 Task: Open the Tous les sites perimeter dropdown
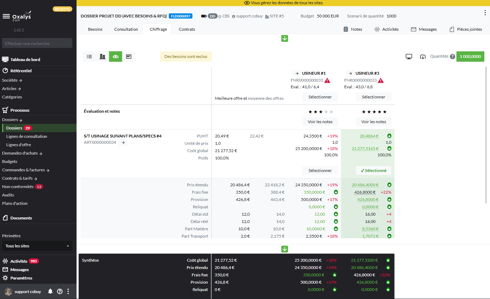click(x=37, y=246)
